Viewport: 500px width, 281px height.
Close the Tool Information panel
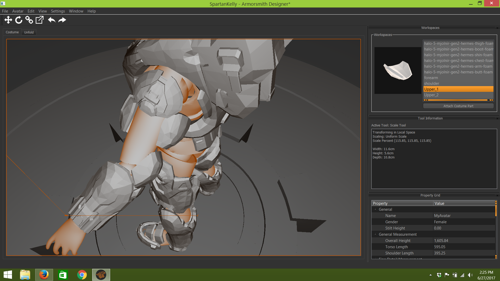[497, 118]
